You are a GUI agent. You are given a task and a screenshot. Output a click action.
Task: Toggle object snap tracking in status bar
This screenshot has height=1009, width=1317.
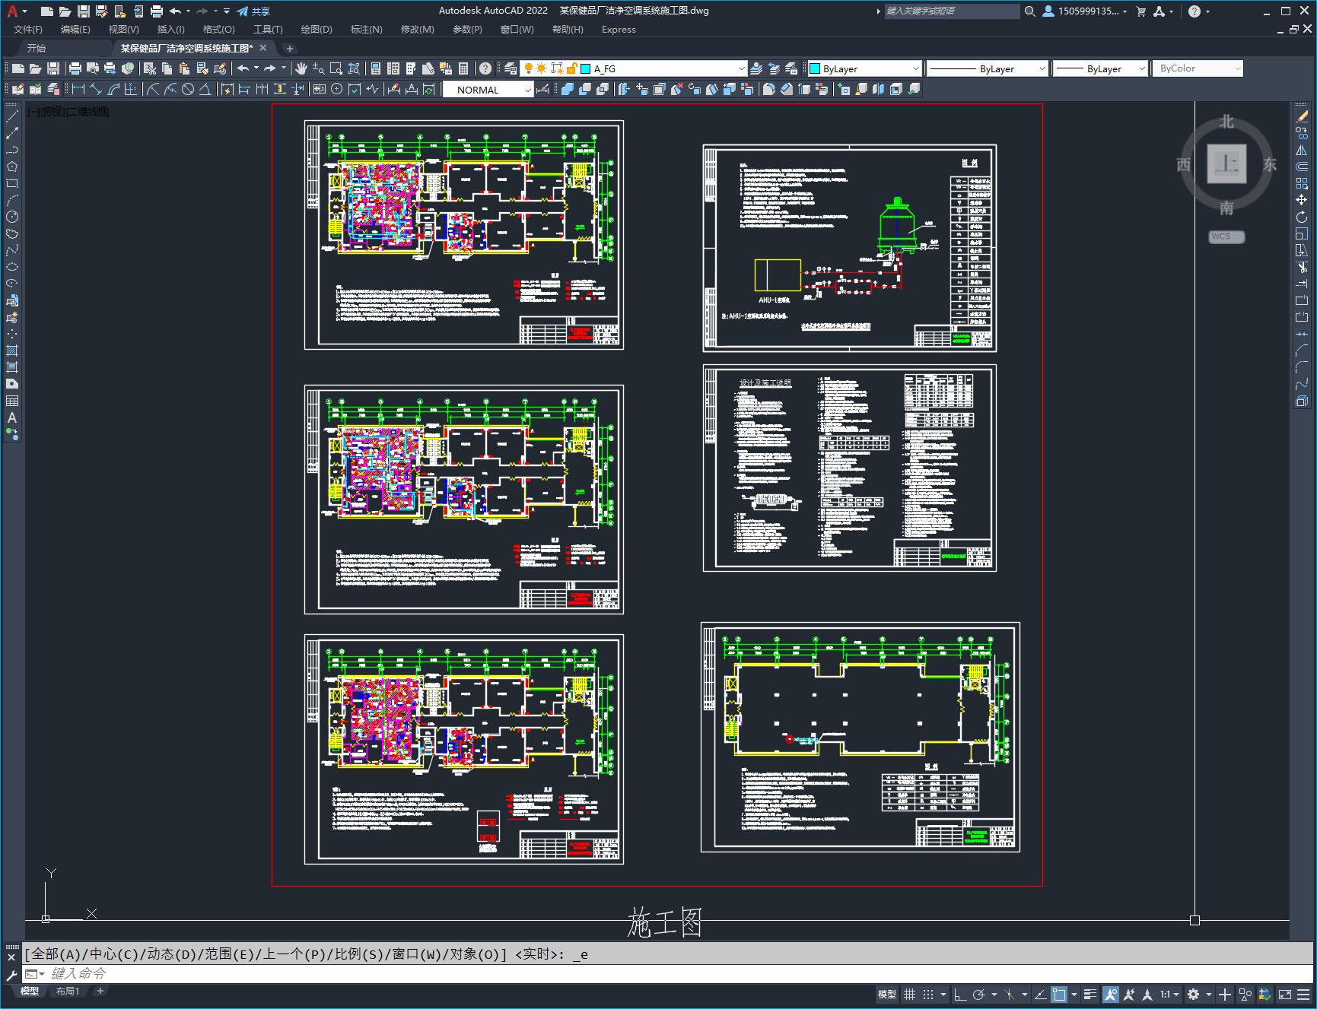1039,994
